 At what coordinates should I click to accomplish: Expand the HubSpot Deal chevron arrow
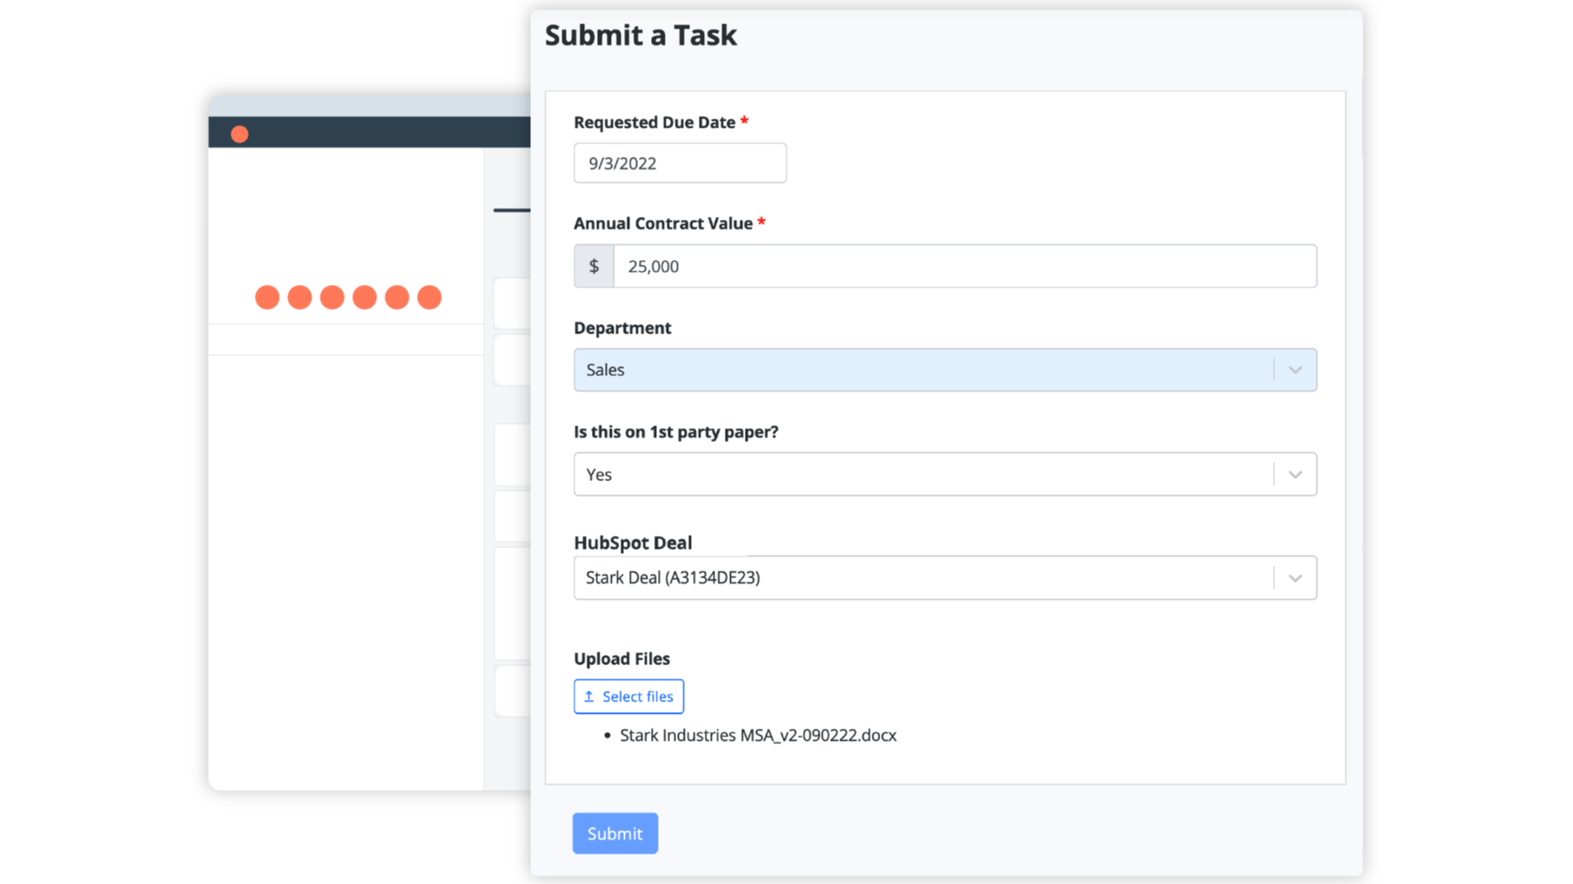click(x=1295, y=578)
